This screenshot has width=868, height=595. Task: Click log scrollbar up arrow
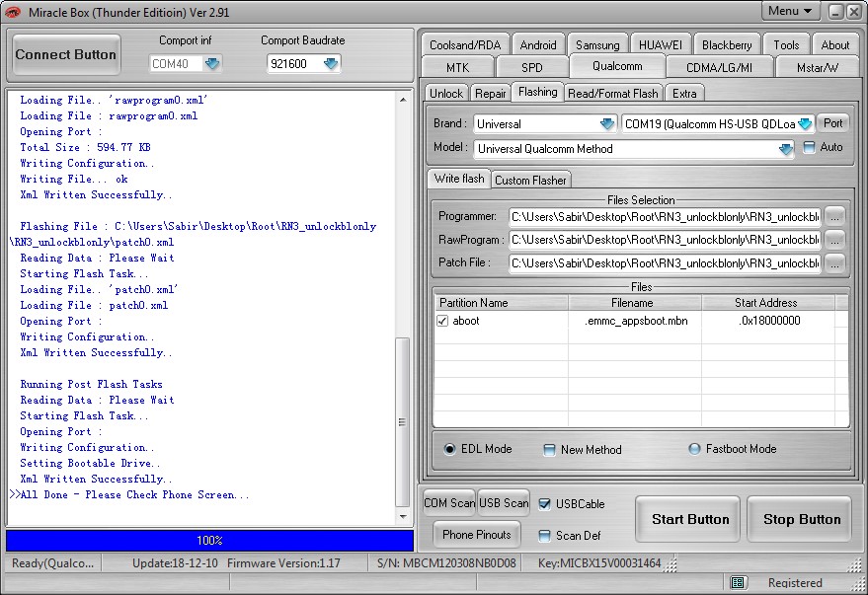click(x=403, y=100)
